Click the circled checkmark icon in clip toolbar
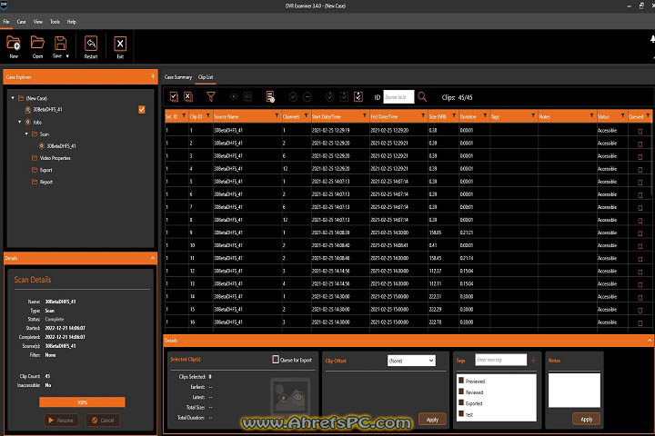The height and width of the screenshot is (436, 655). [x=293, y=97]
